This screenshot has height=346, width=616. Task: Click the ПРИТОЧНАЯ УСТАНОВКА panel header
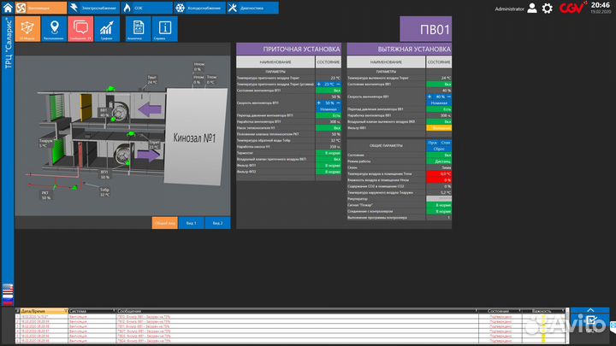pyautogui.click(x=289, y=49)
